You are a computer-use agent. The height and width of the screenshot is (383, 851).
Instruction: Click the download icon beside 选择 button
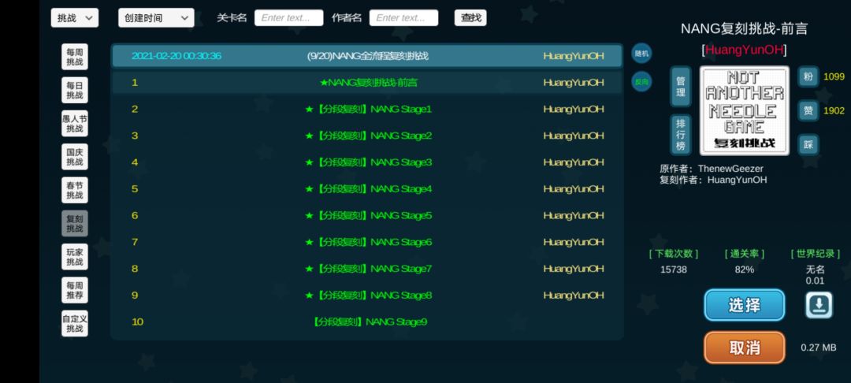point(819,305)
